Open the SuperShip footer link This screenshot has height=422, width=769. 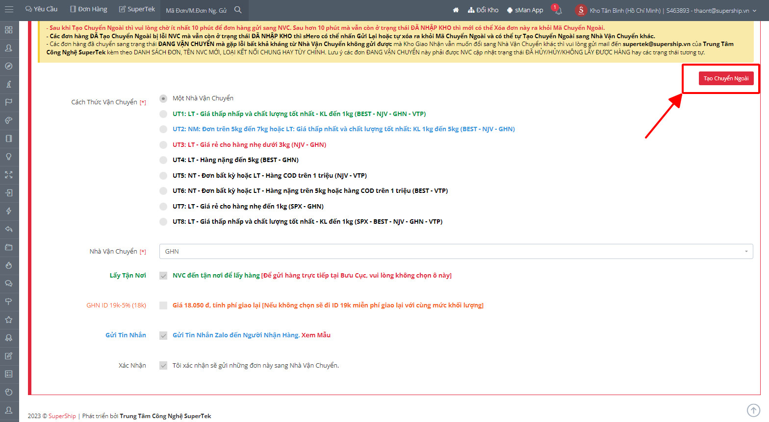[62, 416]
